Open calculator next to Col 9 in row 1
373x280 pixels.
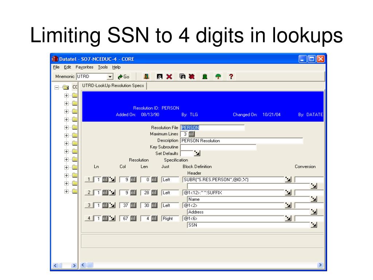click(x=133, y=179)
